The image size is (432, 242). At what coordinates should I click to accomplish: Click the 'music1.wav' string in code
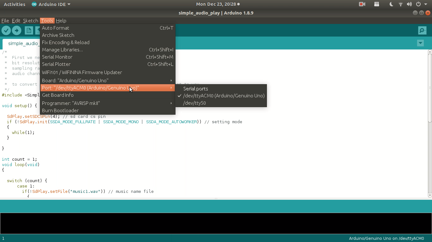(x=85, y=192)
